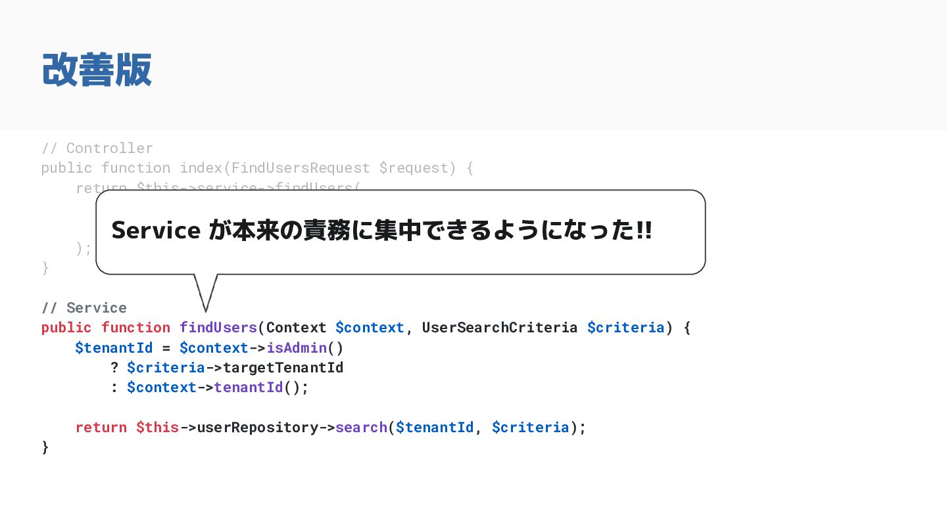This screenshot has height=532, width=947.
Task: Select the UserSearchCriteria type in the signature
Action: pyautogui.click(x=500, y=328)
